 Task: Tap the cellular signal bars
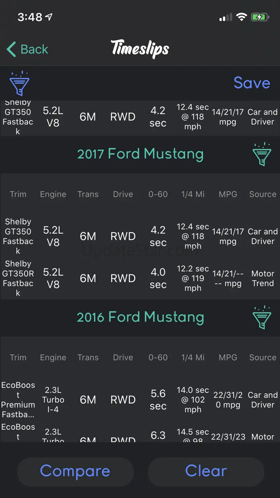[226, 17]
